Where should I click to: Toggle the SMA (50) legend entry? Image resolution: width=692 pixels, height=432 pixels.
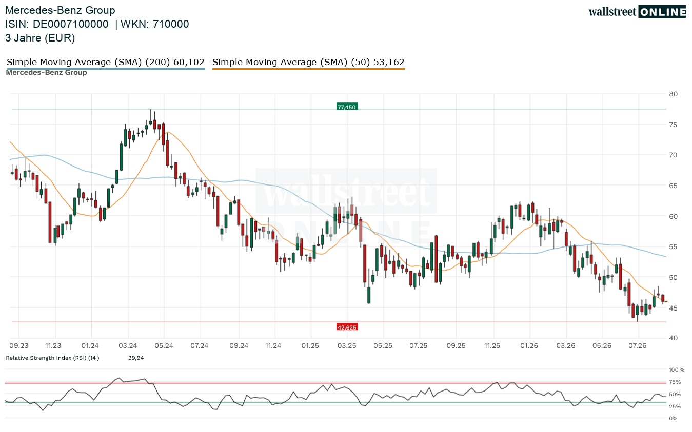click(x=308, y=62)
